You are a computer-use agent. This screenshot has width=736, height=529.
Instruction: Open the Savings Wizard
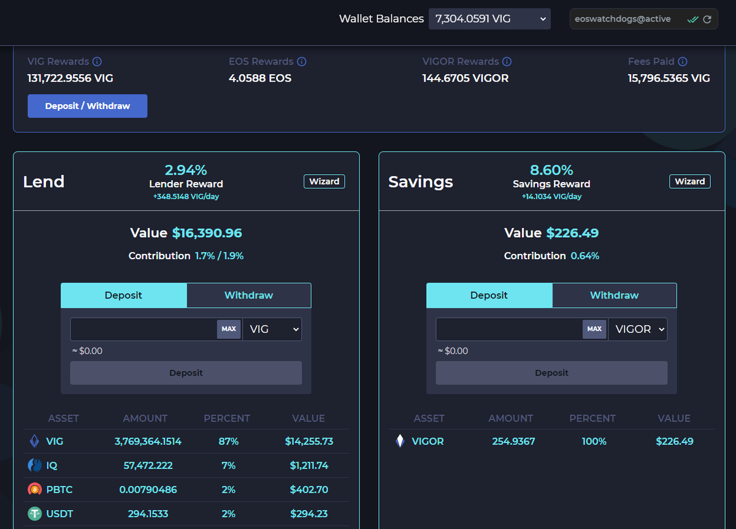690,181
